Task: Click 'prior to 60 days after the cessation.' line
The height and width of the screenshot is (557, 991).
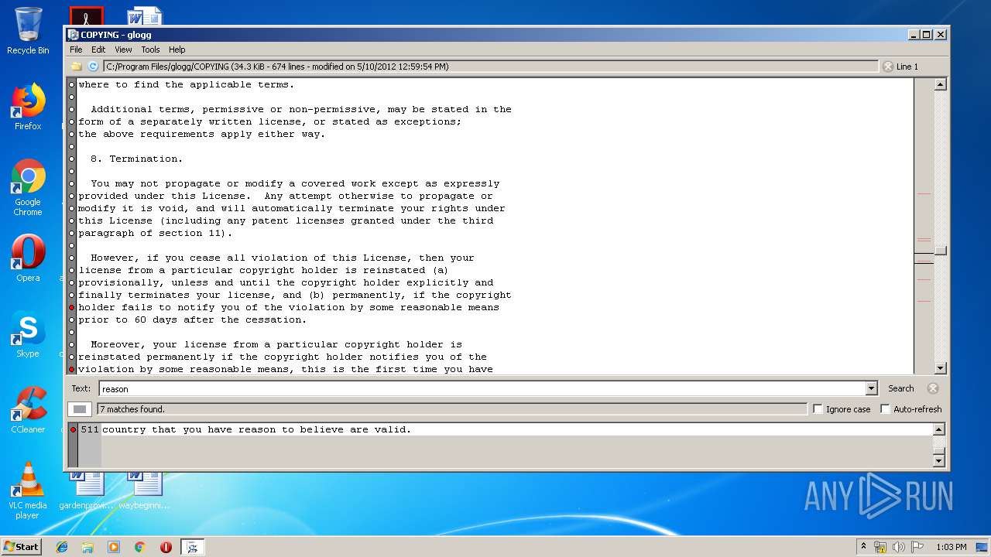Action: pyautogui.click(x=193, y=320)
